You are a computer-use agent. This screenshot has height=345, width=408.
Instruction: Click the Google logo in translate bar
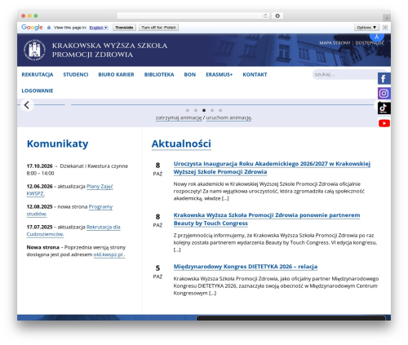click(x=32, y=27)
